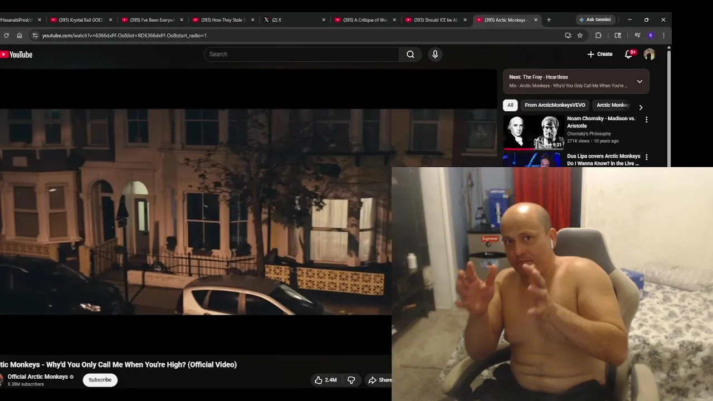Switch to I've Been Everywhere tab

pos(152,19)
